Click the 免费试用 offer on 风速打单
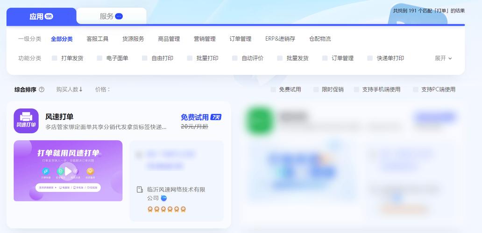 pos(195,117)
